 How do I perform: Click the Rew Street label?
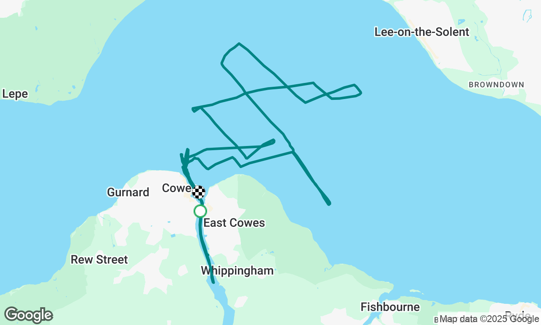(x=99, y=259)
